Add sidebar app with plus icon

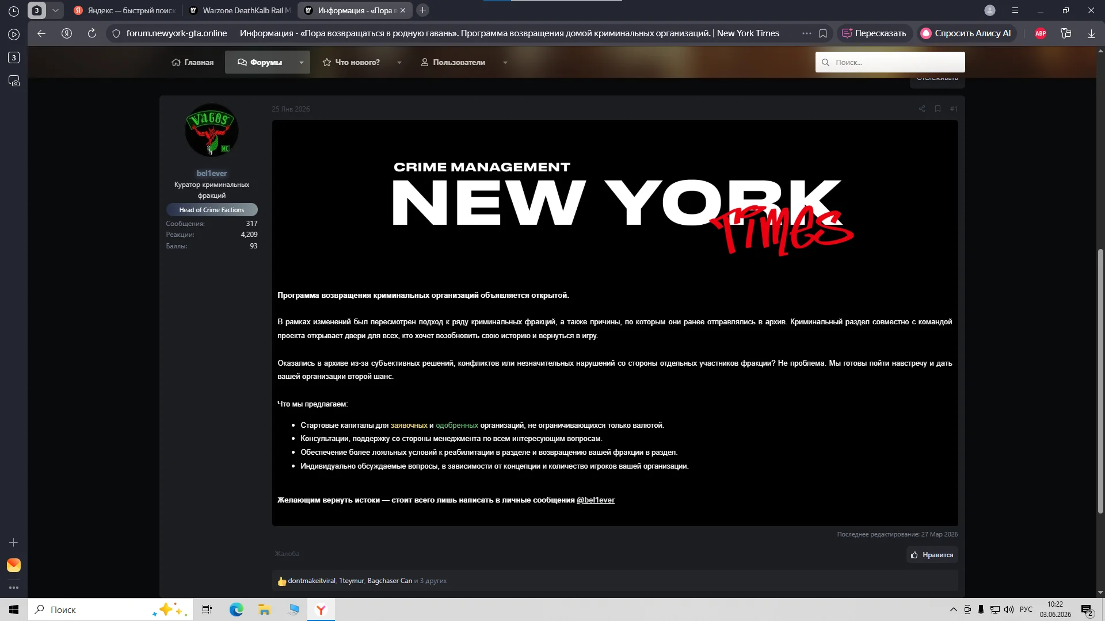[14, 543]
